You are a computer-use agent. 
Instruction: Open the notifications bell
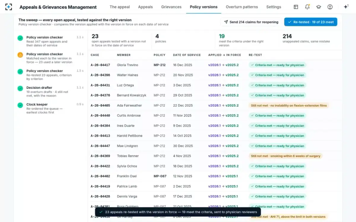pos(307,7)
